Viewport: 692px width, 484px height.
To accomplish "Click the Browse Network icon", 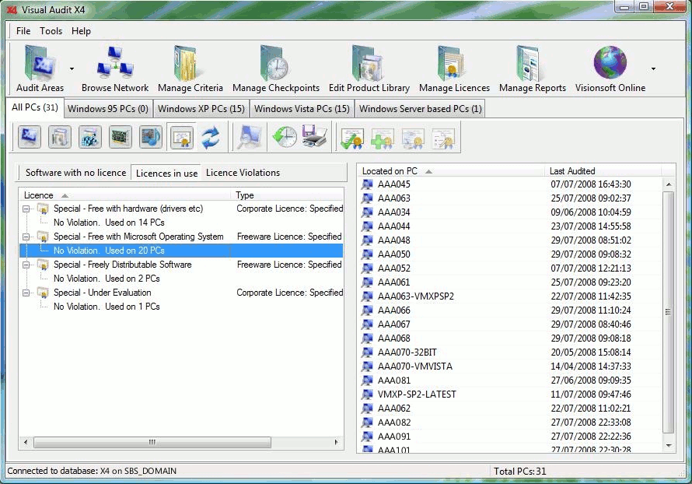I will click(115, 61).
